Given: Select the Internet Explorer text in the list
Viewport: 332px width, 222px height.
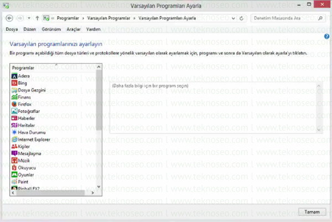Looking at the screenshot, I should point(34,140).
